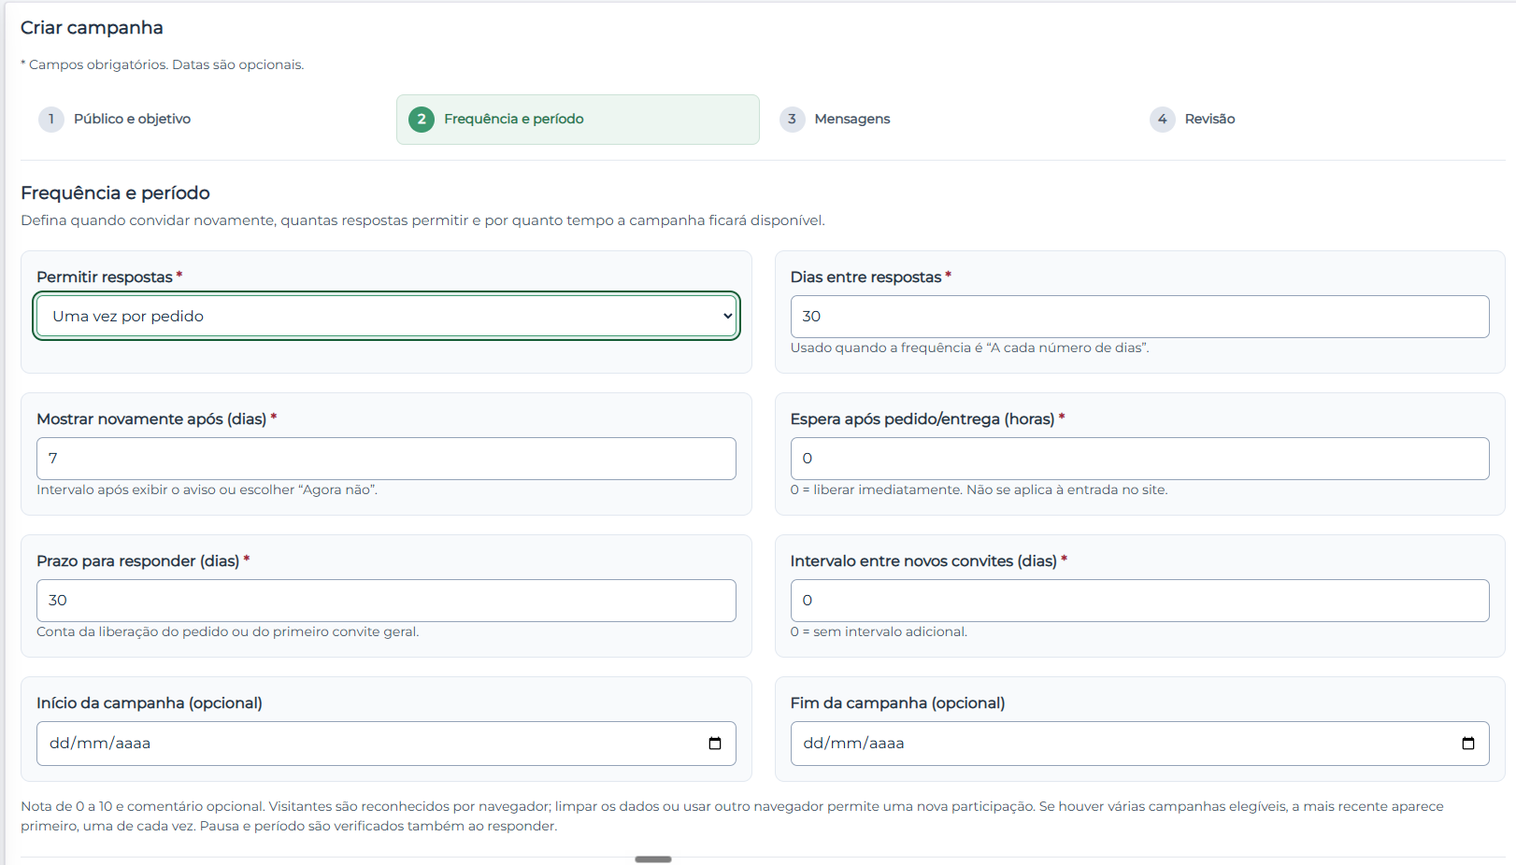
Task: Click the Criar campanha heading
Action: [92, 28]
